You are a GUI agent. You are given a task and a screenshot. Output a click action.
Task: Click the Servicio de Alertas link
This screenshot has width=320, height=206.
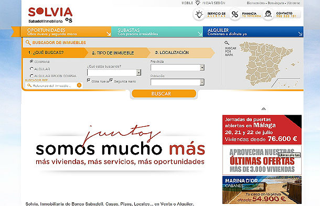(217, 15)
